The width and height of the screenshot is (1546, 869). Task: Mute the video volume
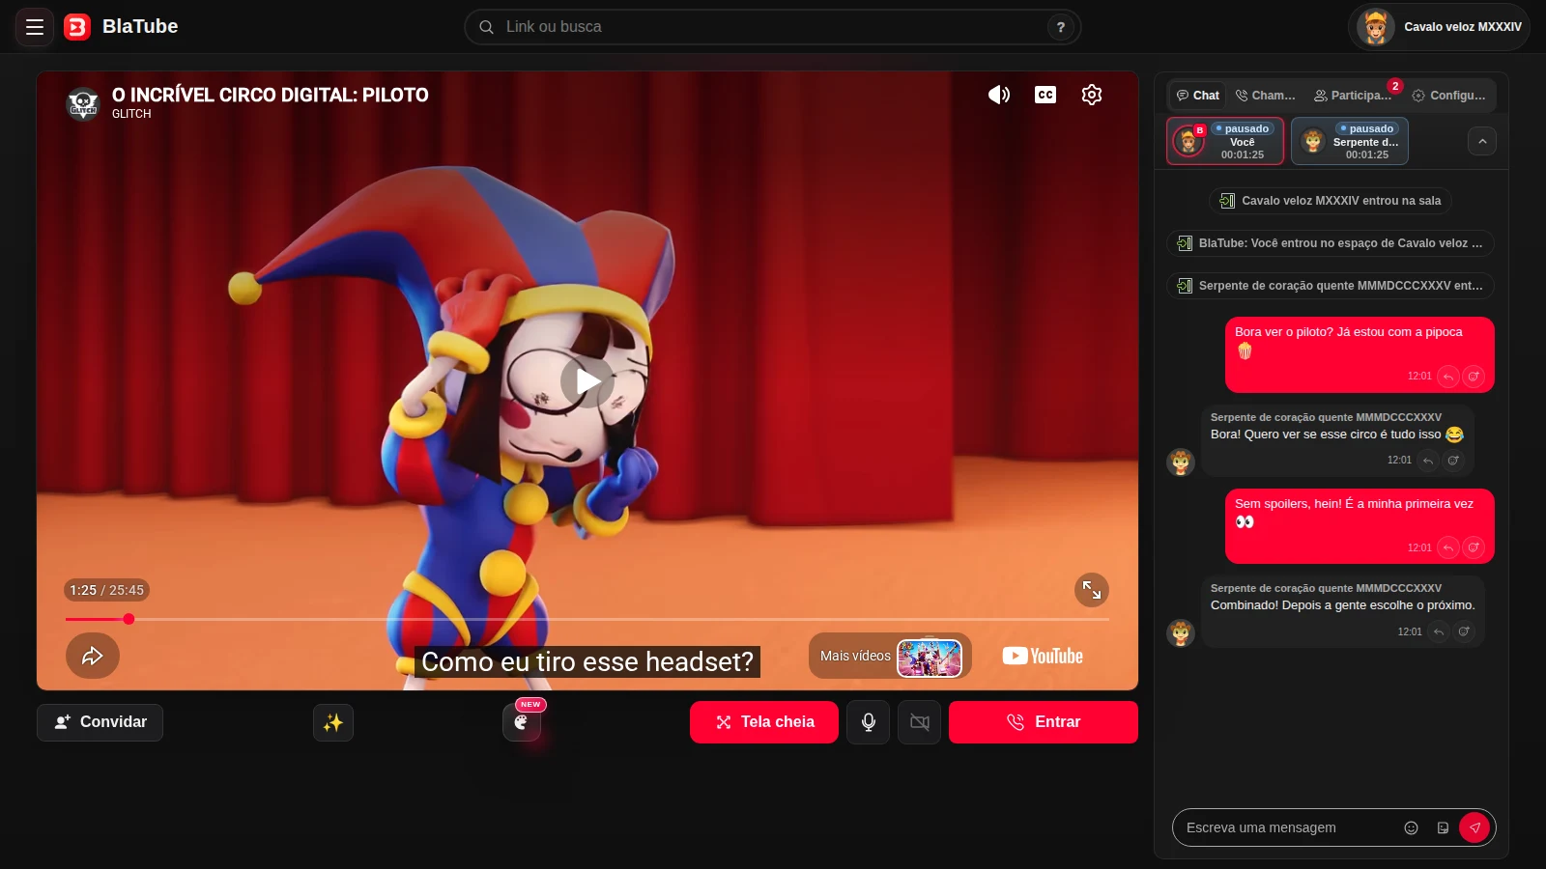(x=999, y=95)
